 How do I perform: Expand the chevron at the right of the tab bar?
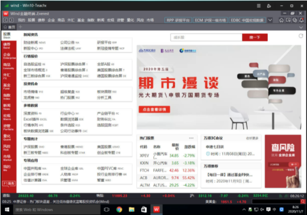tap(301, 27)
